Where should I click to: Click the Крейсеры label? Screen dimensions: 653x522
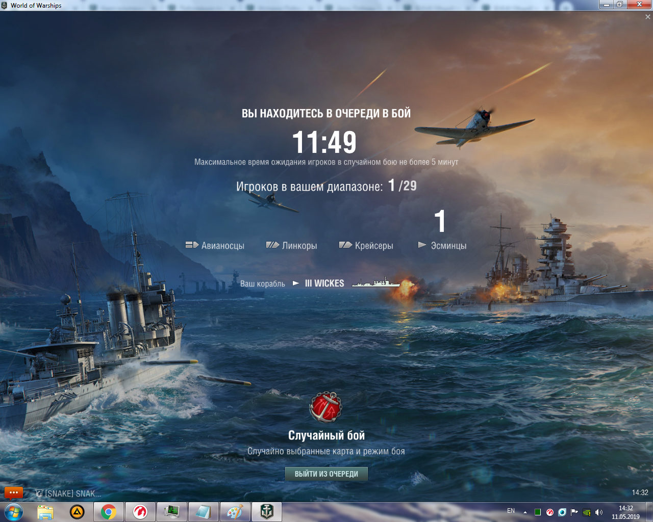[x=374, y=246]
